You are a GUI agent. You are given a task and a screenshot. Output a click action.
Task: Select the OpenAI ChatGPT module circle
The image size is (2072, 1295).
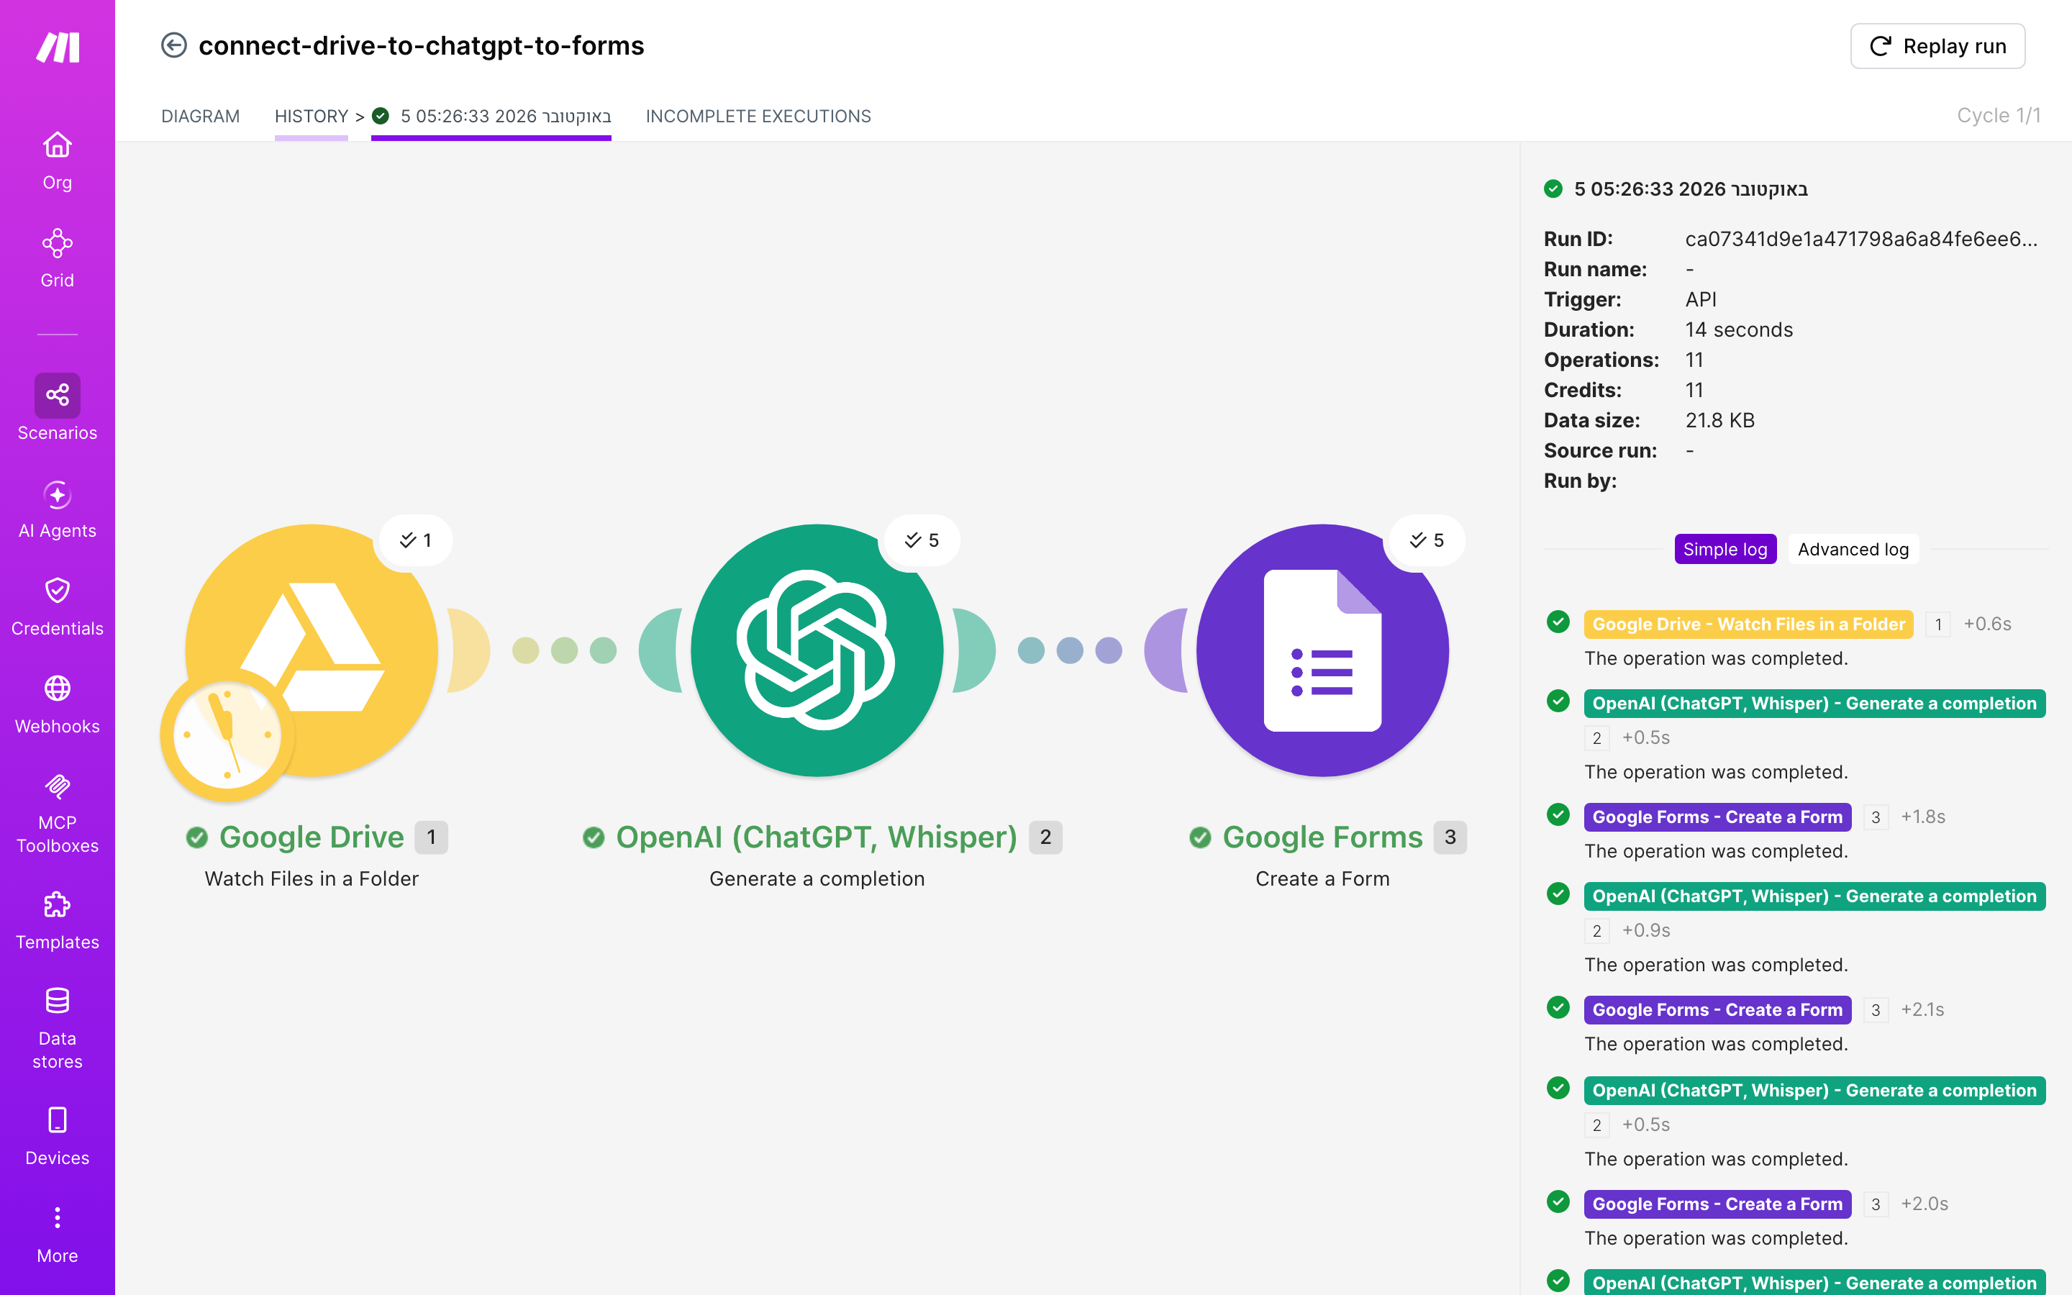817,650
